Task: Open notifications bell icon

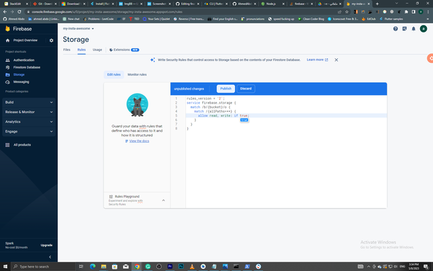Action: coord(413,28)
